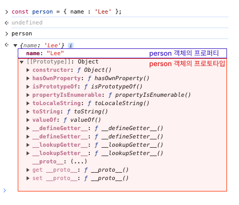Click the const person declaration line
Viewport: 239px width, 205px height.
point(66,11)
